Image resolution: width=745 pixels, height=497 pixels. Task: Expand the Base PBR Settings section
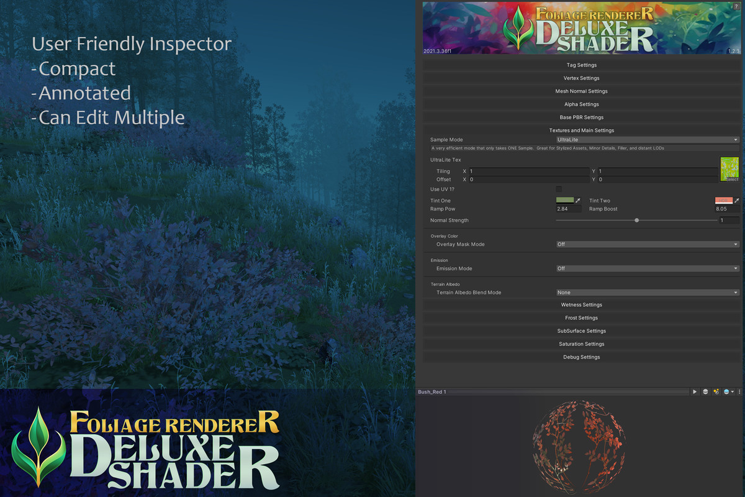(582, 117)
